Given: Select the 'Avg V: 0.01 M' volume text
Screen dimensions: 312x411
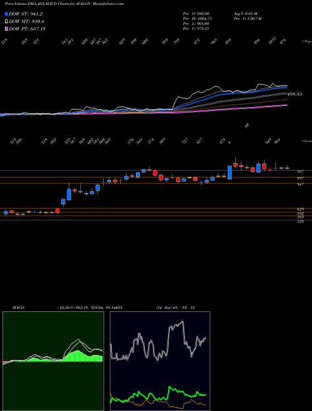Looking at the screenshot, I should coord(245,14).
